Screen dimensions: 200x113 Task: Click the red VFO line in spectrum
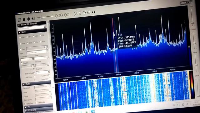[114, 45]
